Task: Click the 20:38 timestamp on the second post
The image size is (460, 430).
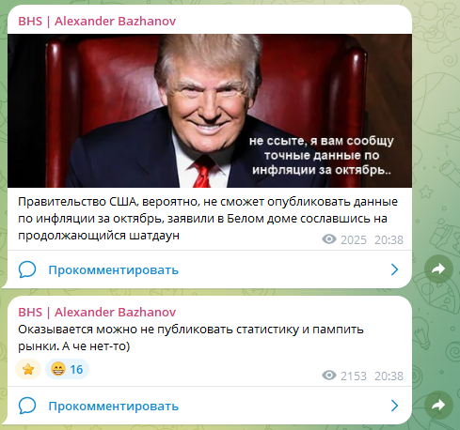Action: click(389, 376)
